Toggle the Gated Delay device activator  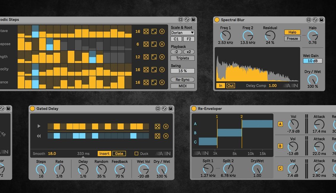32,108
